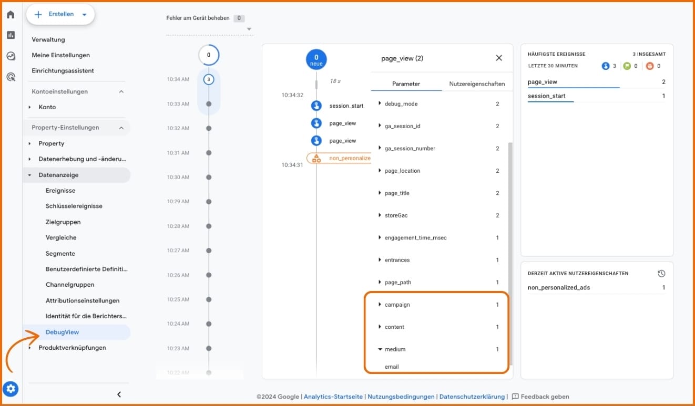The height and width of the screenshot is (406, 695).
Task: Click the Datenschutzerklärung footer link
Action: tap(472, 397)
